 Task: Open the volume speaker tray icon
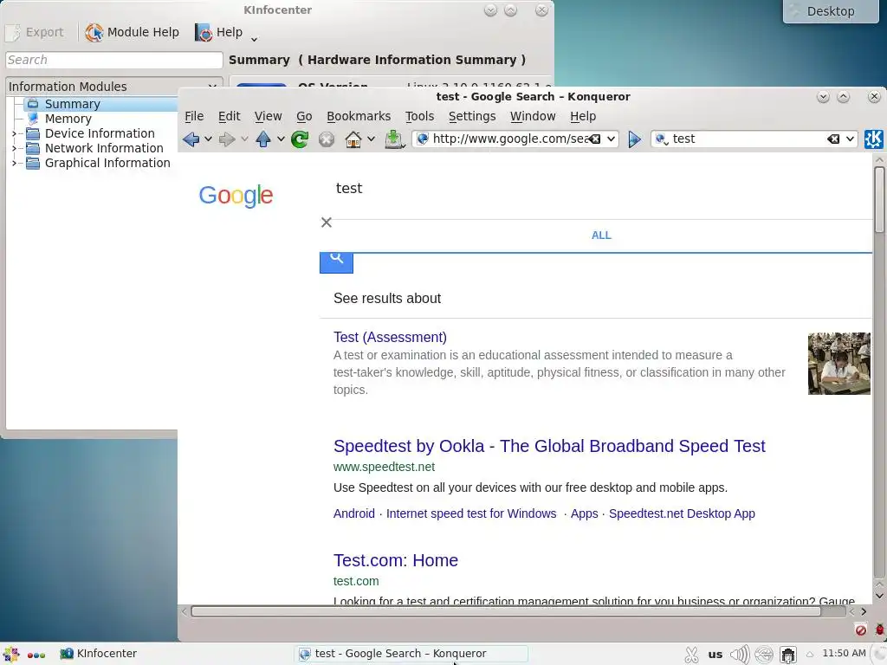(740, 655)
